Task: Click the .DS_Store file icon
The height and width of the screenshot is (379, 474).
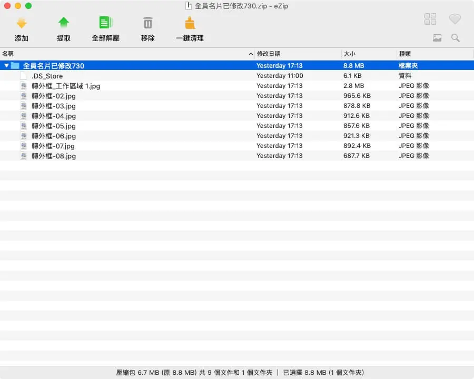Action: 24,76
